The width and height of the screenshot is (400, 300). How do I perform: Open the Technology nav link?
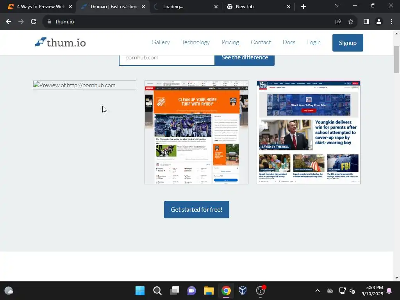[x=196, y=42]
